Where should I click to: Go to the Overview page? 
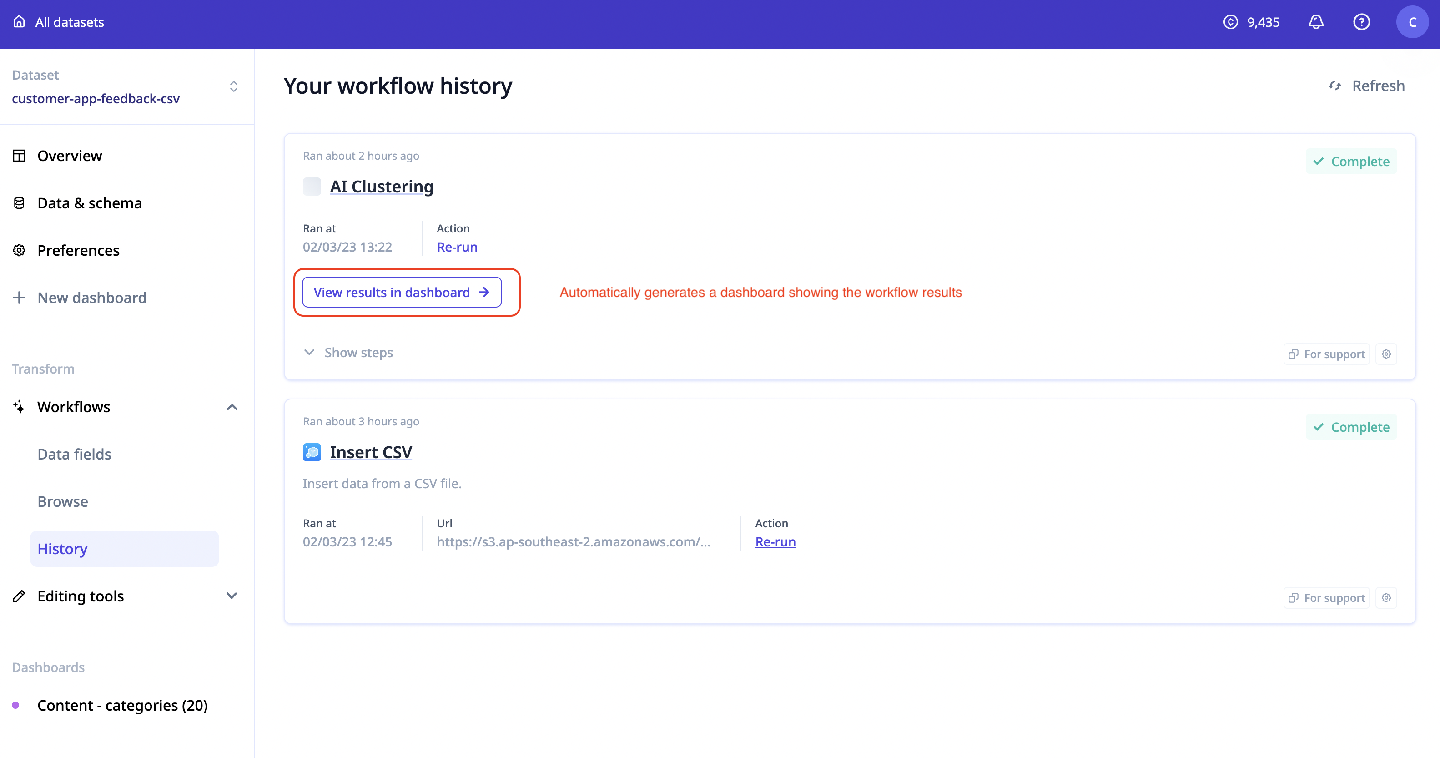(x=69, y=156)
